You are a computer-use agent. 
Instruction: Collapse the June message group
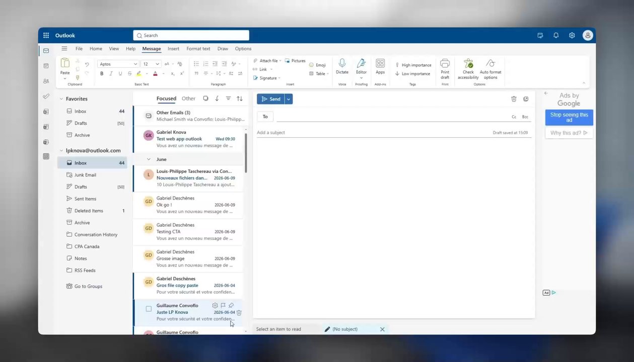click(149, 159)
